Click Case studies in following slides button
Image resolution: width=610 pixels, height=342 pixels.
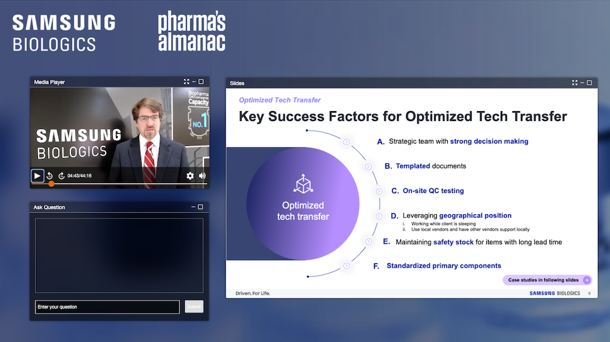(x=547, y=280)
